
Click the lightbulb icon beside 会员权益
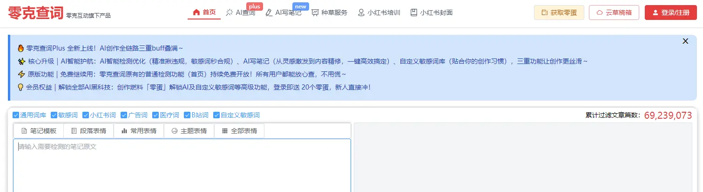point(21,87)
